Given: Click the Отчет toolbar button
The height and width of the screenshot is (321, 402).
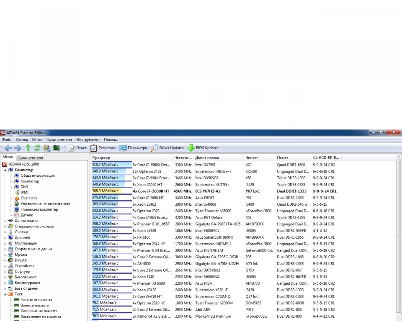Looking at the screenshot, I should click(77, 148).
